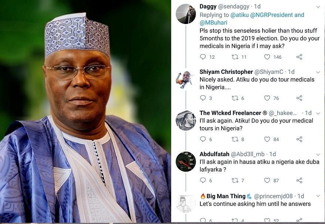Expand options chevron on Shiyam Christopher's tweet
Screen dimensions: 325x224
click(x=318, y=72)
